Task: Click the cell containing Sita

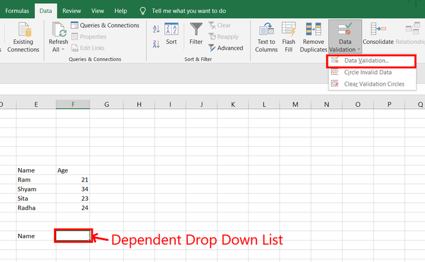Action: click(36, 198)
